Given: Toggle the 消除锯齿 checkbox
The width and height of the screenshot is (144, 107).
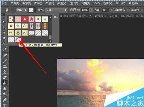Looking at the screenshot, I should [112, 10].
